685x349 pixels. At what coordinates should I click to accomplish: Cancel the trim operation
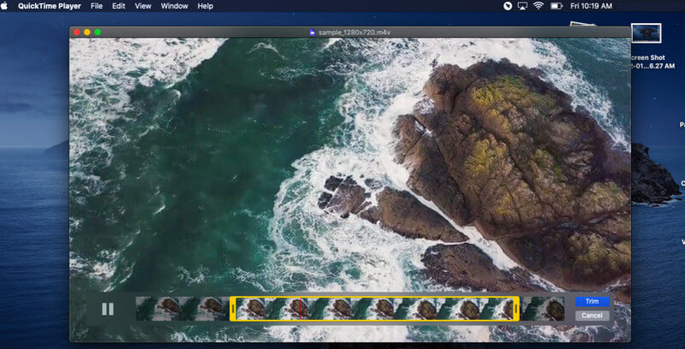pos(592,316)
